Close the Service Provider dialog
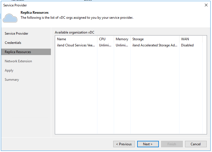212x152 pixels. [x=206, y=5]
